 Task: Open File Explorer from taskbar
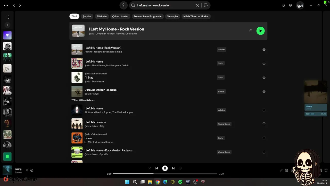[x=150, y=182]
